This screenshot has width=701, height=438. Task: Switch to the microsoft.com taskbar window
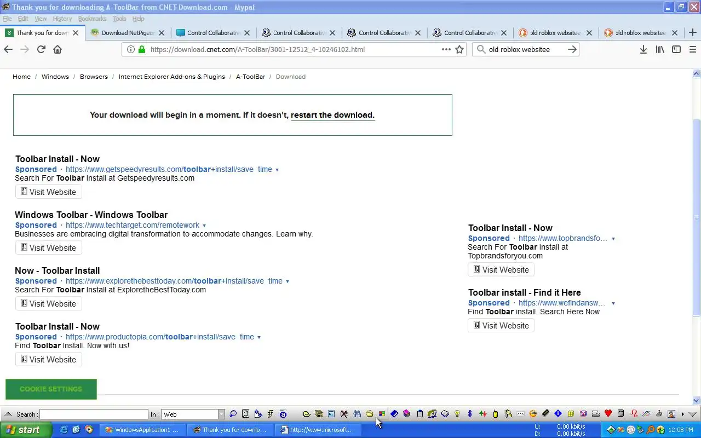click(x=318, y=430)
